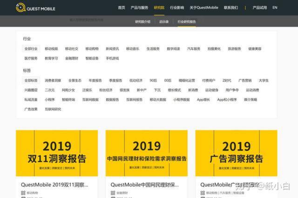Select the 行业研究报告 sub-tab
Screen dimensions: 298x198
tap(187, 22)
